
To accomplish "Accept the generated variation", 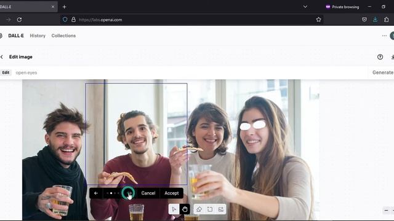I will (172, 193).
